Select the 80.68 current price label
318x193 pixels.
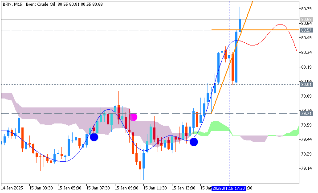[x=306, y=20]
